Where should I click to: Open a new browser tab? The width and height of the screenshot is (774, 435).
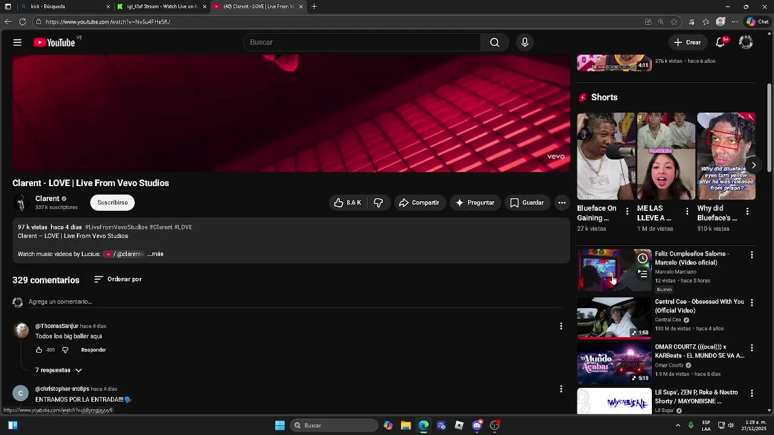coord(314,7)
